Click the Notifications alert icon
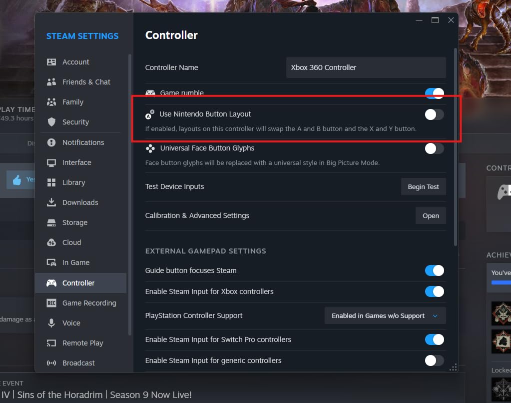511x403 pixels. tap(51, 142)
